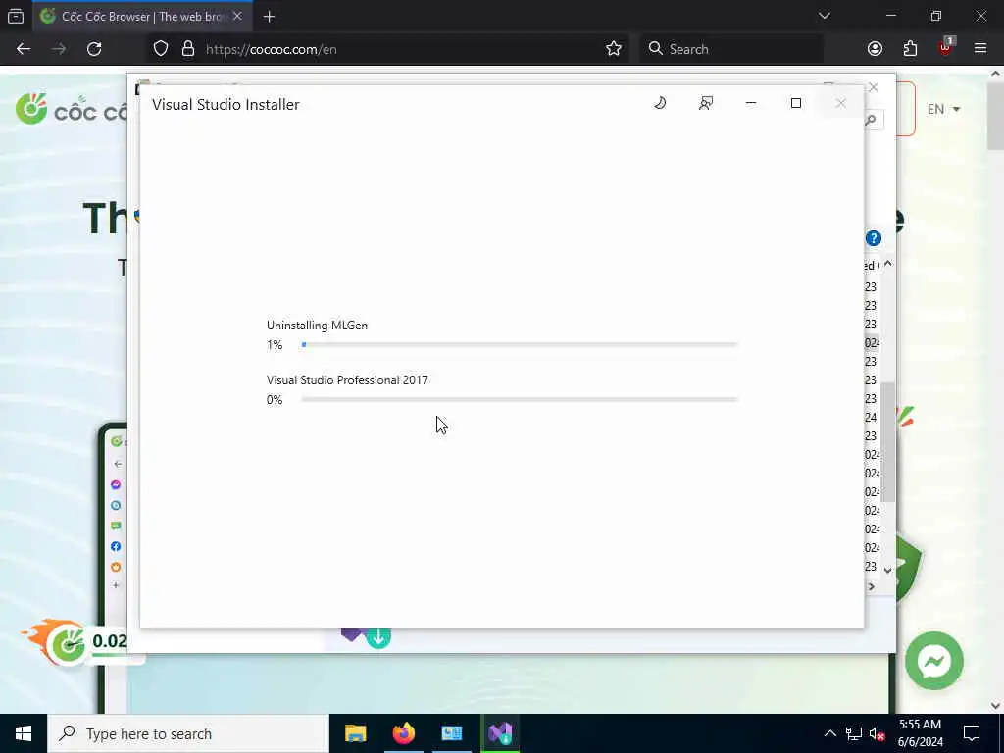The width and height of the screenshot is (1004, 753).
Task: Click Uninstalling MLGen progress bar
Action: (520, 344)
